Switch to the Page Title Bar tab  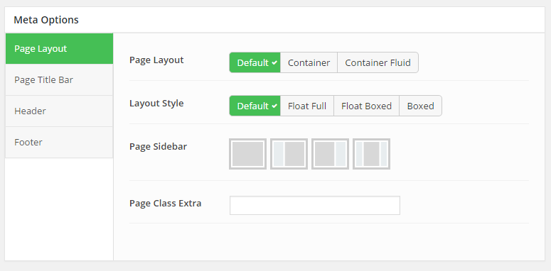point(59,80)
